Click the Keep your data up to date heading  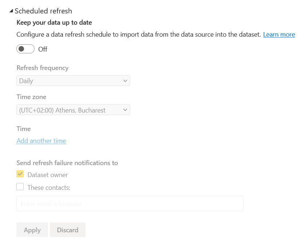coord(54,23)
